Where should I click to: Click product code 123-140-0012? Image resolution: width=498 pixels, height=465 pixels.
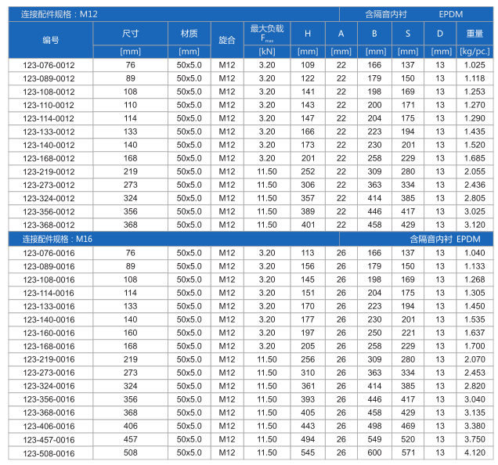coord(49,145)
